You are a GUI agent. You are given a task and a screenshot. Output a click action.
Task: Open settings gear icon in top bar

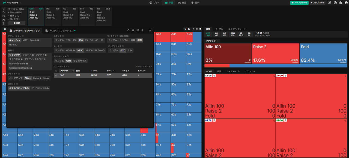341,3
